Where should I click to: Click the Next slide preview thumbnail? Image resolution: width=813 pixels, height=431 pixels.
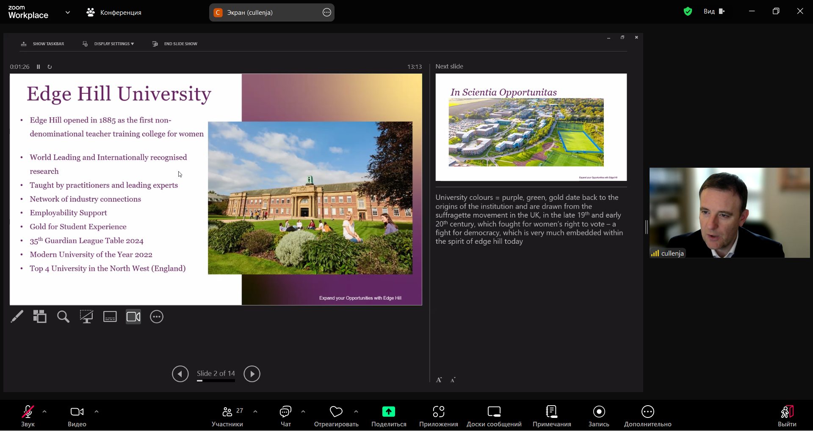[x=531, y=127]
